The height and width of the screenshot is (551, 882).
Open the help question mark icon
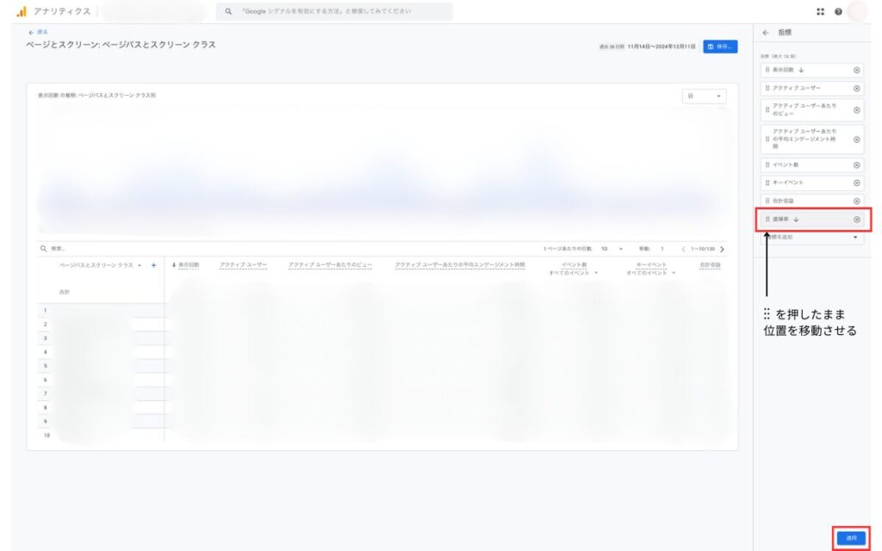pyautogui.click(x=838, y=12)
